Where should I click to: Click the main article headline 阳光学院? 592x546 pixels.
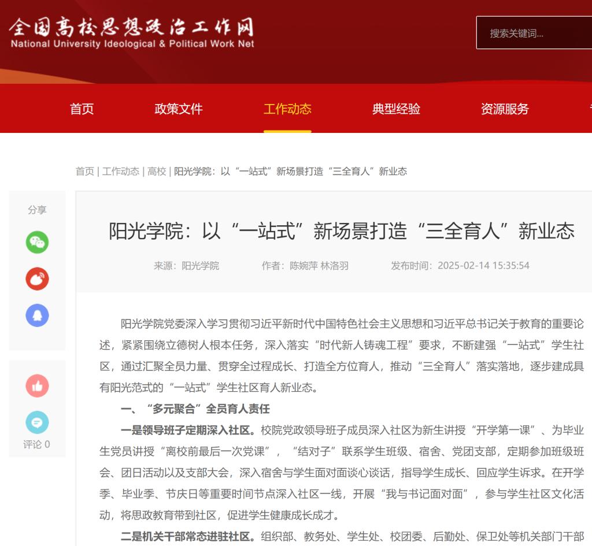pyautogui.click(x=342, y=231)
